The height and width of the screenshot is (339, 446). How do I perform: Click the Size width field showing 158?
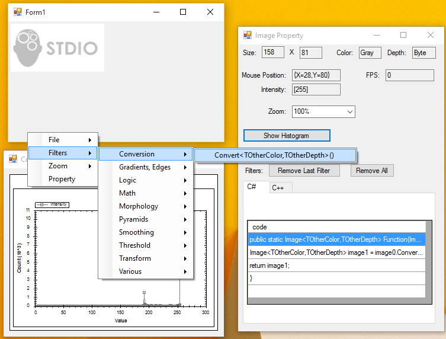(x=273, y=52)
